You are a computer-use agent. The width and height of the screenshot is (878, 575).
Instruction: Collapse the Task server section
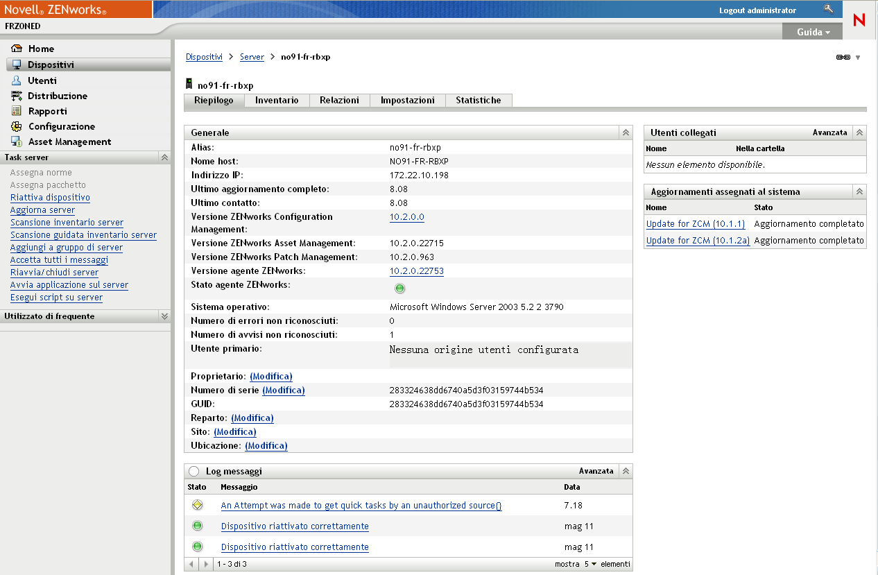pos(164,157)
